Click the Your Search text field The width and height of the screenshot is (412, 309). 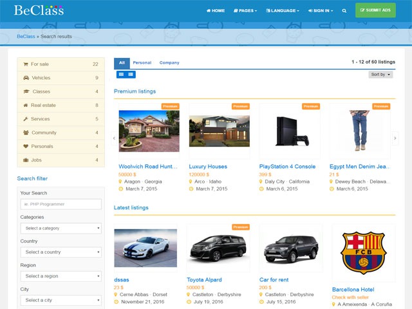tap(61, 204)
